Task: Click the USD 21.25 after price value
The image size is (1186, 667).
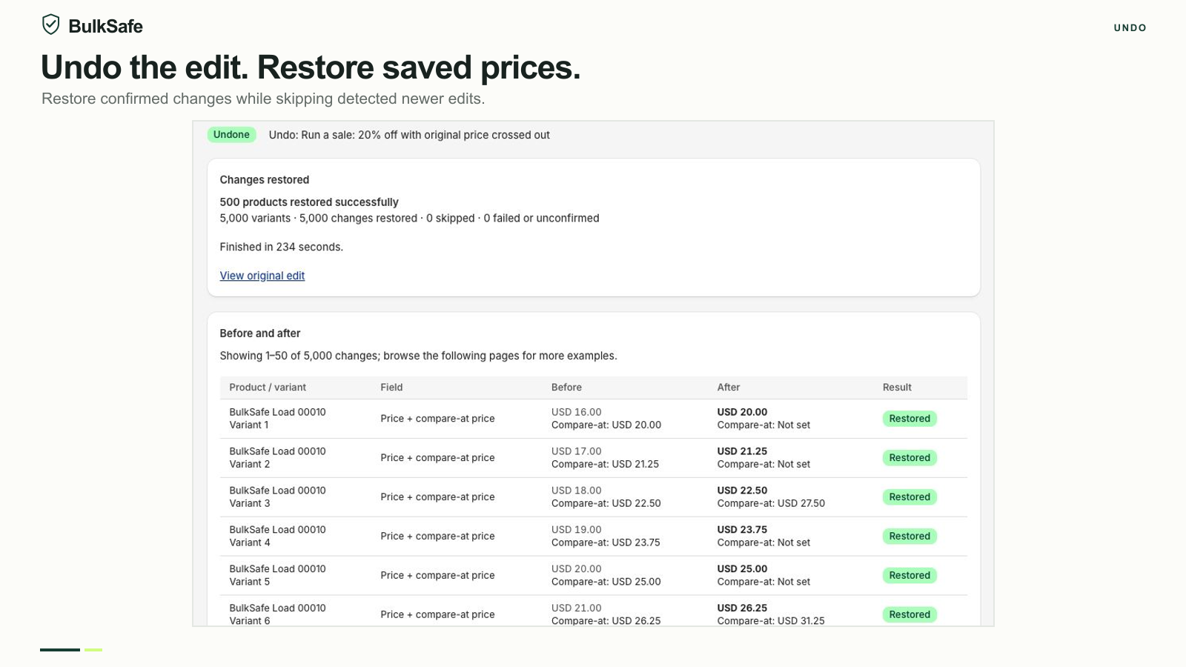Action: coord(742,451)
